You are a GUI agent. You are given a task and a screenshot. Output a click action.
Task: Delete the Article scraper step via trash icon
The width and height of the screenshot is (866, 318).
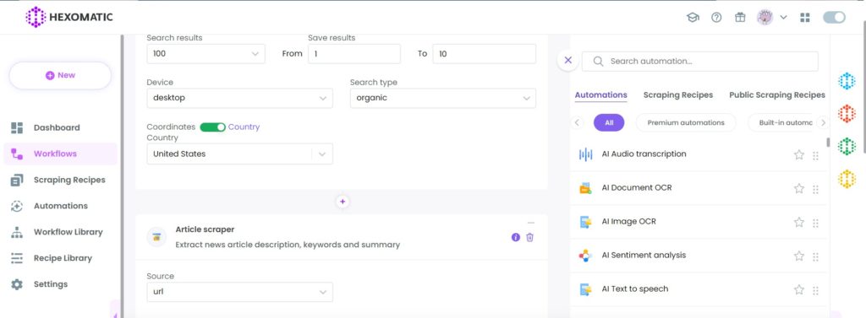click(529, 237)
